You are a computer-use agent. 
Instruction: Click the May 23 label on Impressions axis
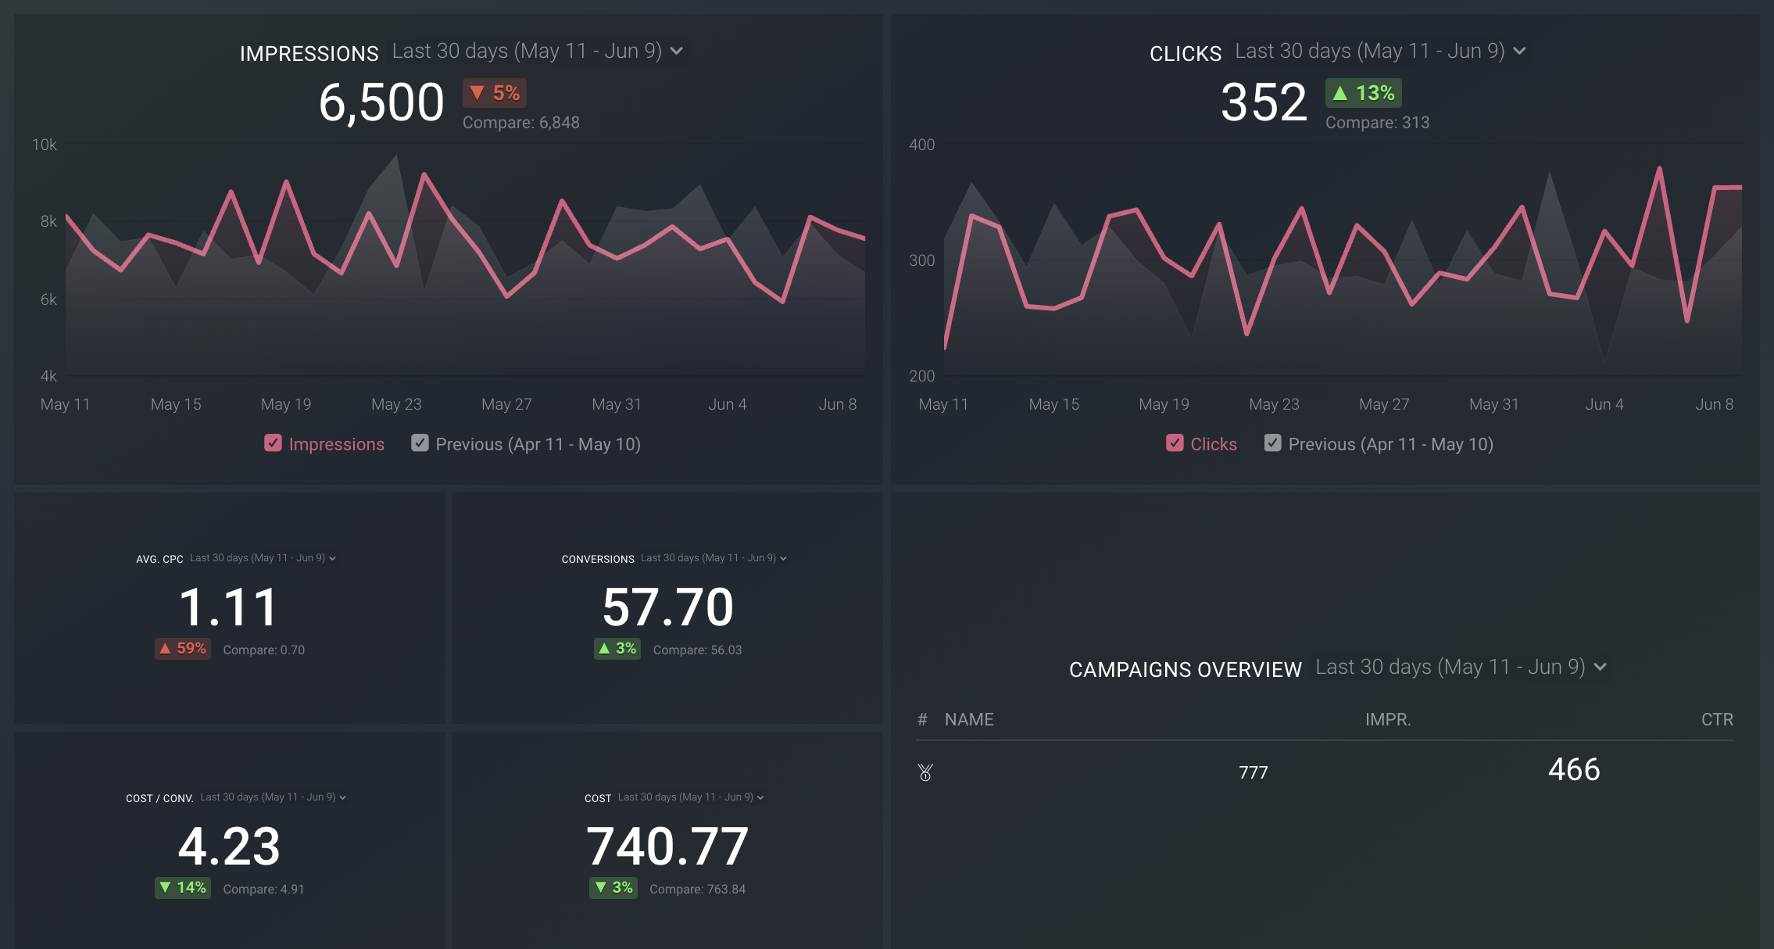[396, 404]
